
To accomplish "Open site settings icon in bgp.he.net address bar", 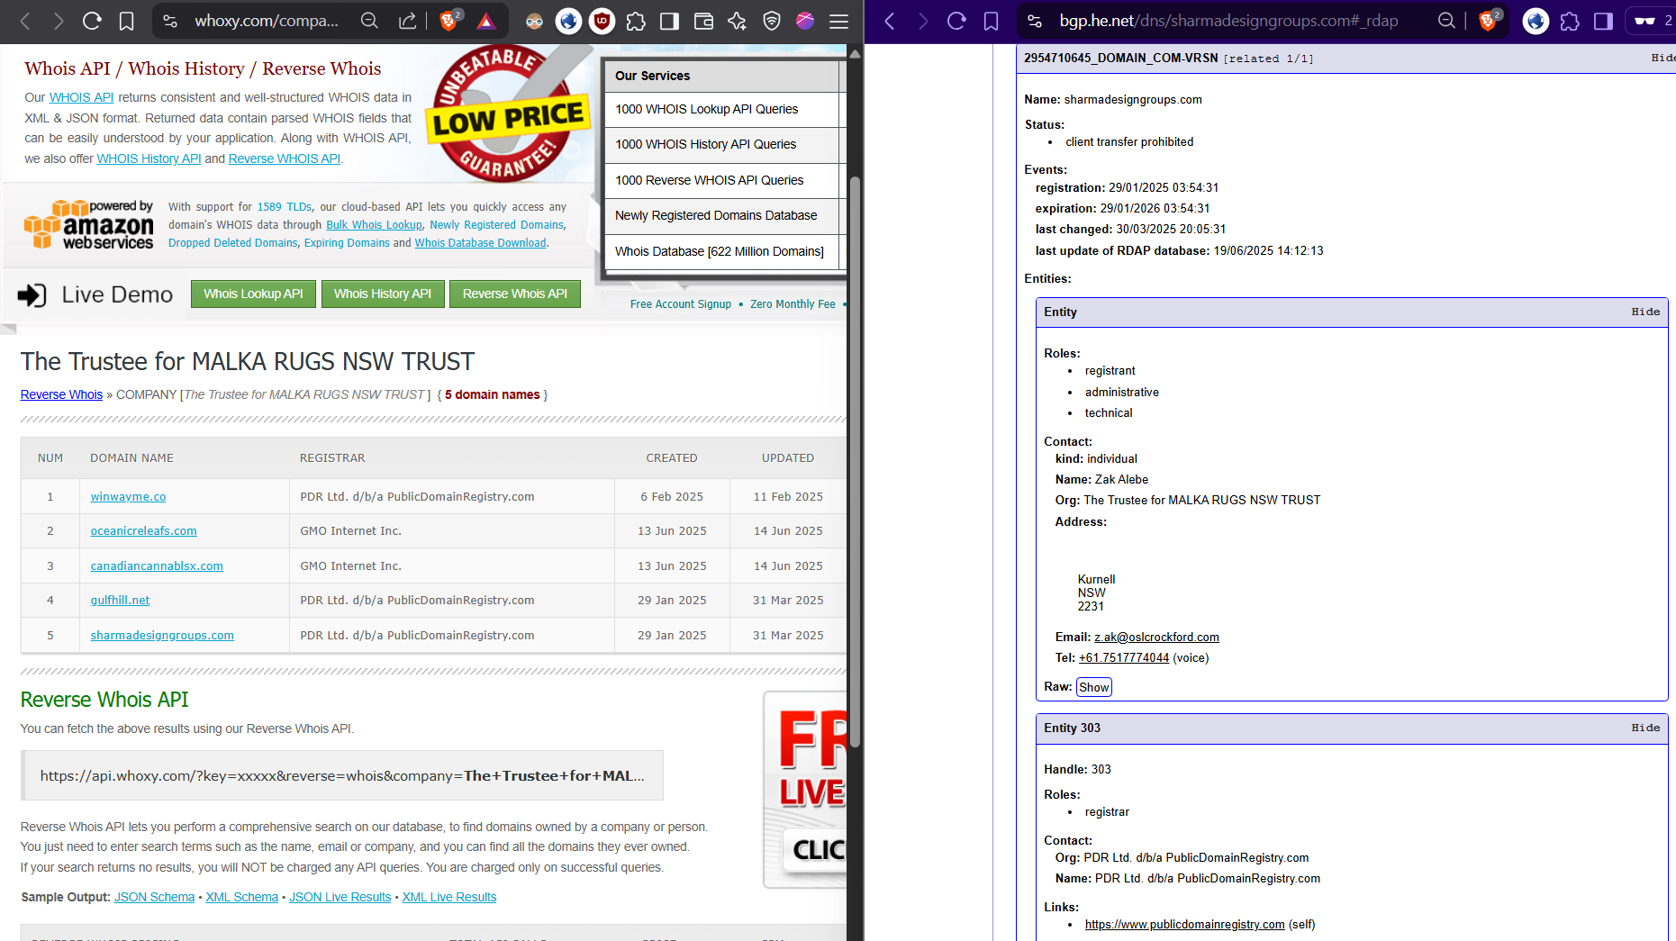I will click(1035, 21).
